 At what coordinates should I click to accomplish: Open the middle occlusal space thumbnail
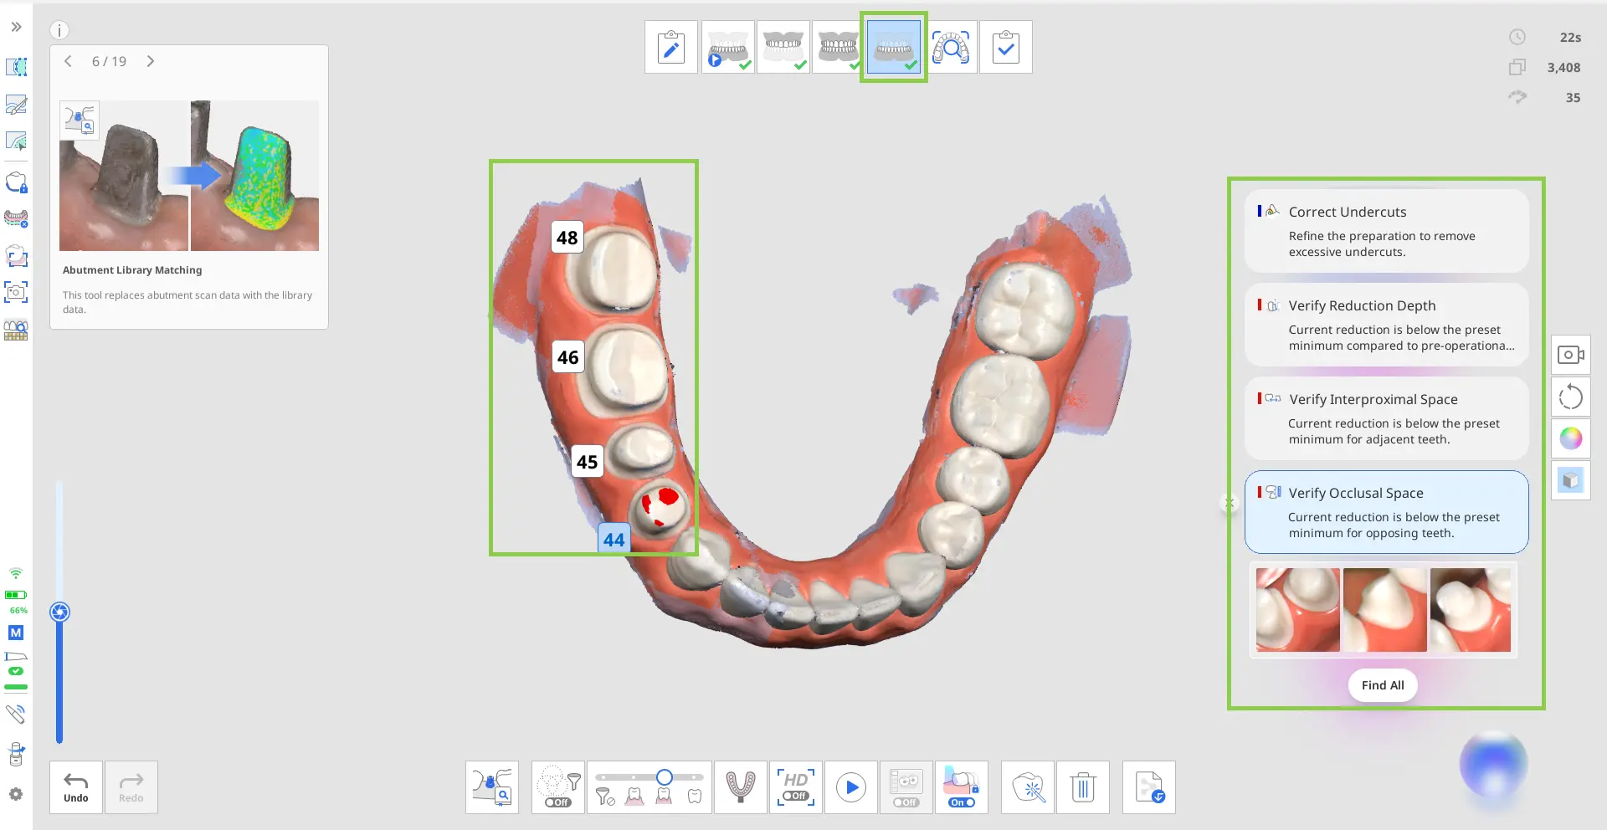click(x=1384, y=610)
